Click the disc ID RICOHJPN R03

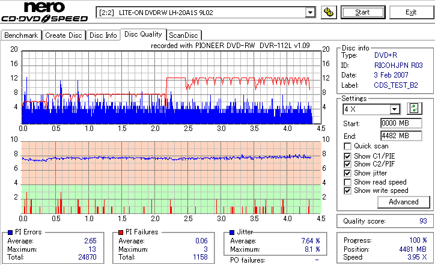click(398, 65)
